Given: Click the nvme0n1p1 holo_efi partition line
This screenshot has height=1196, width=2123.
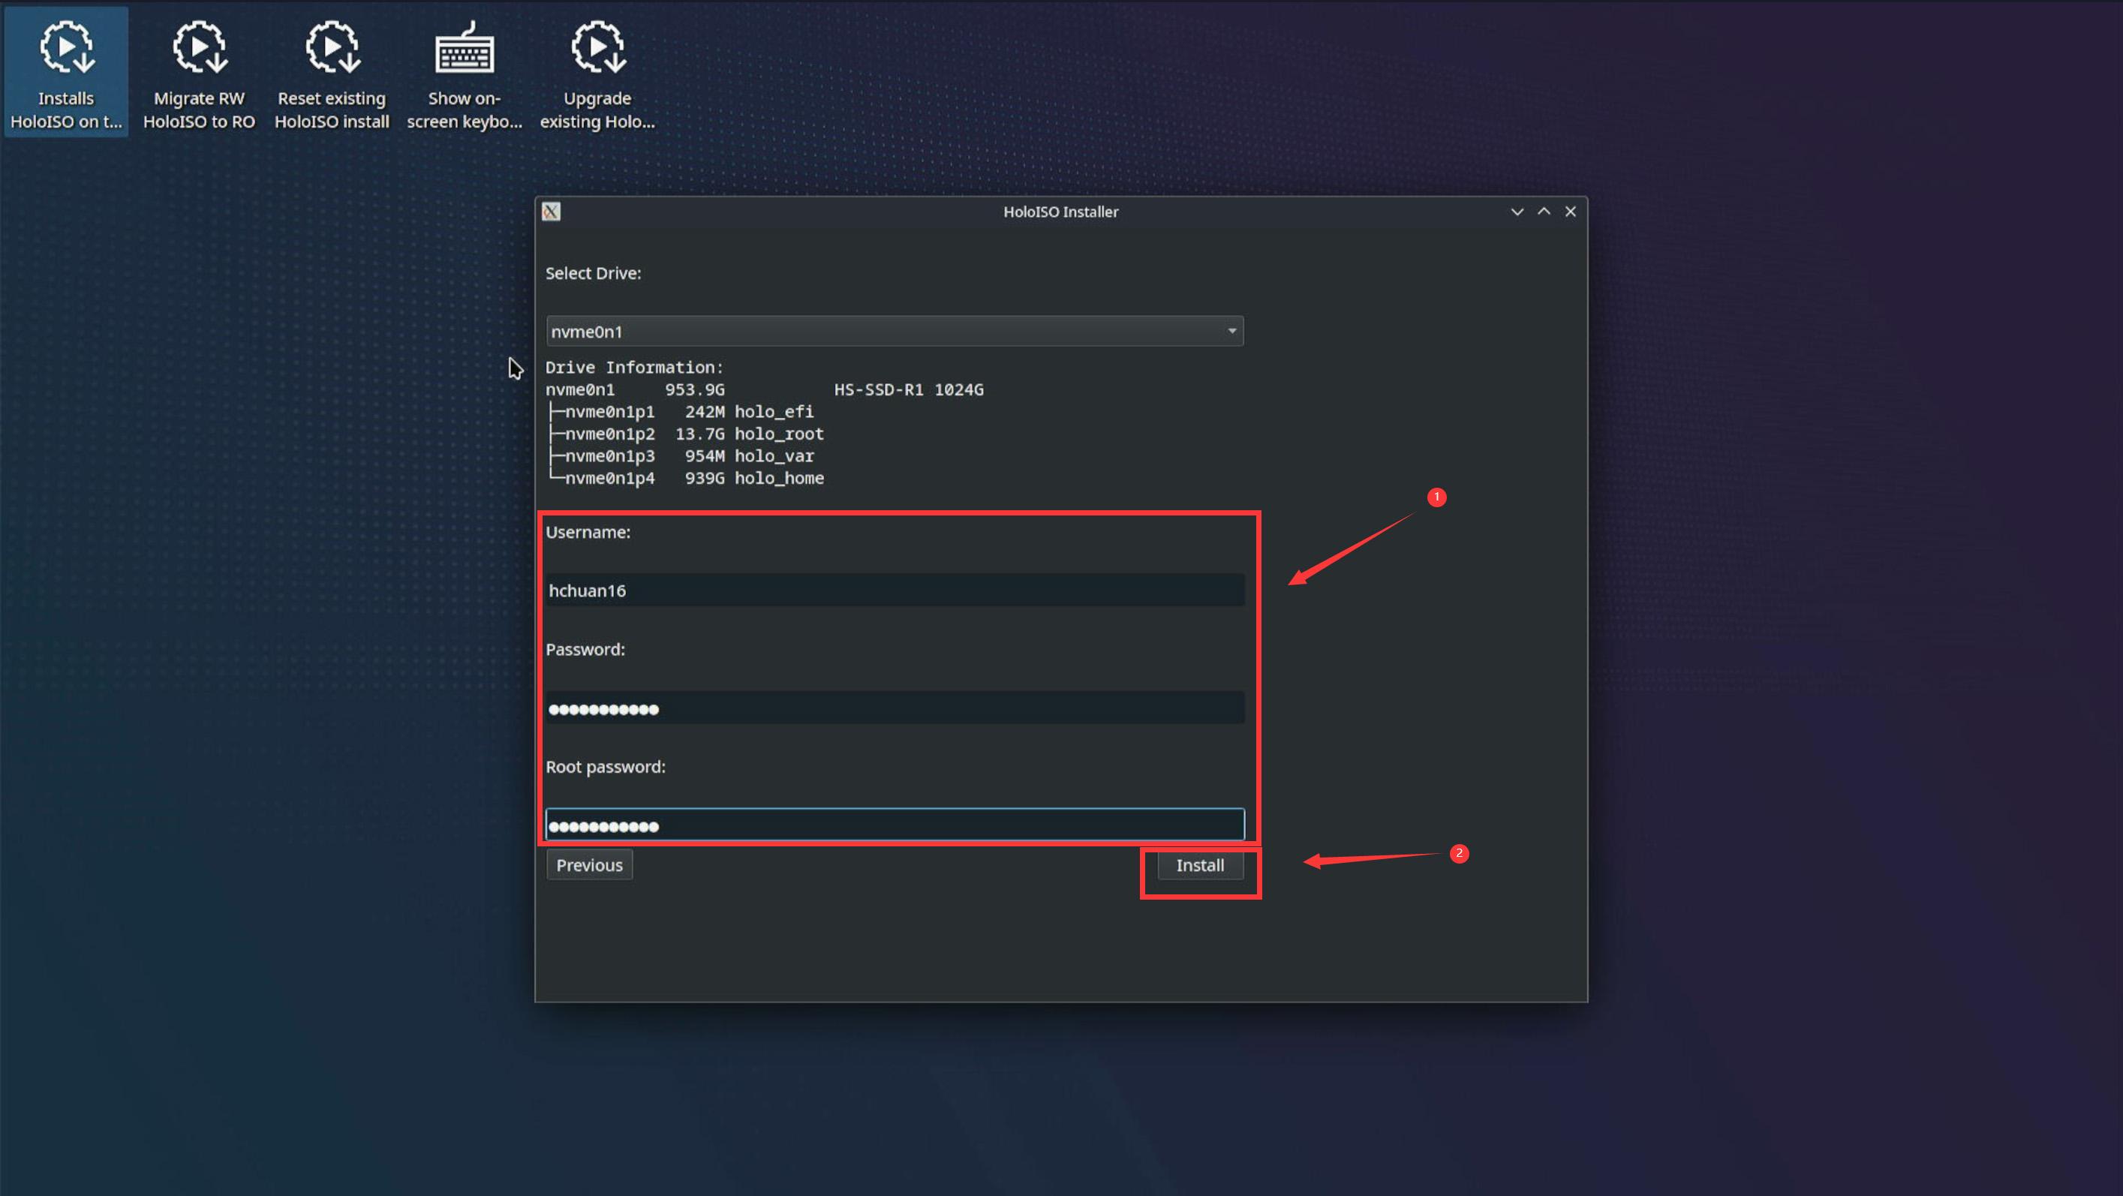Looking at the screenshot, I should (681, 411).
